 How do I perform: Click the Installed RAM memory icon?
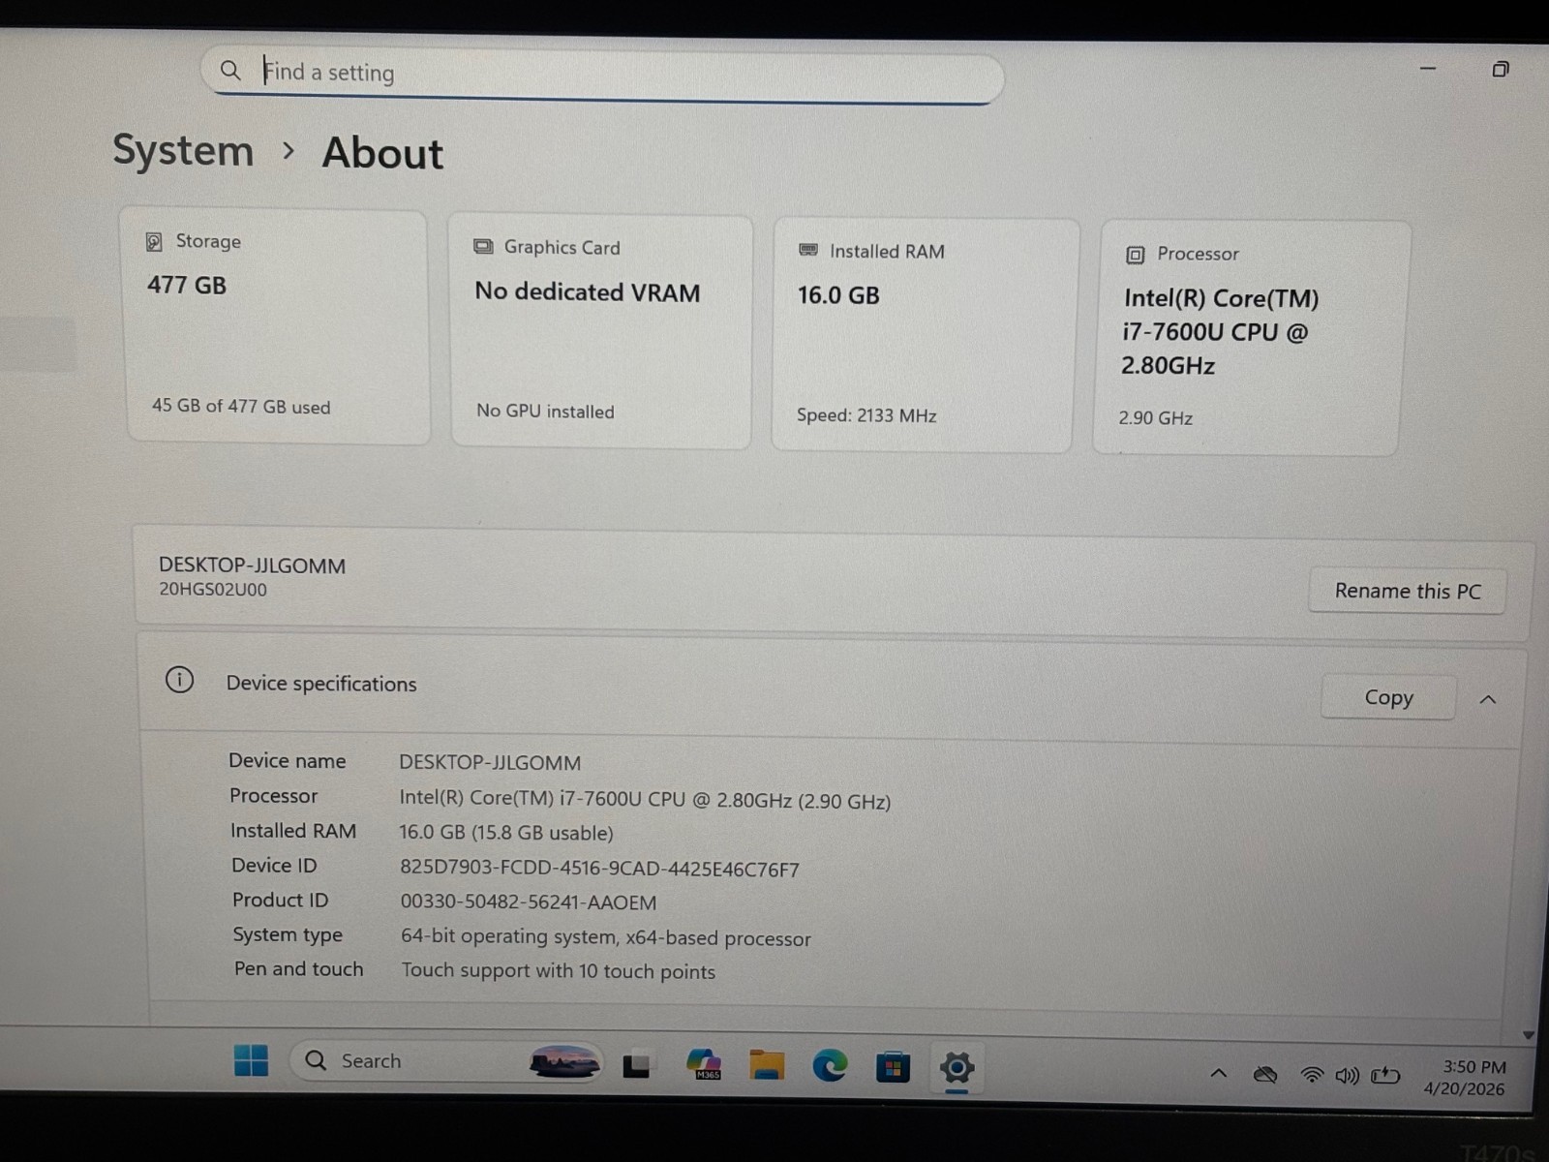(x=808, y=250)
